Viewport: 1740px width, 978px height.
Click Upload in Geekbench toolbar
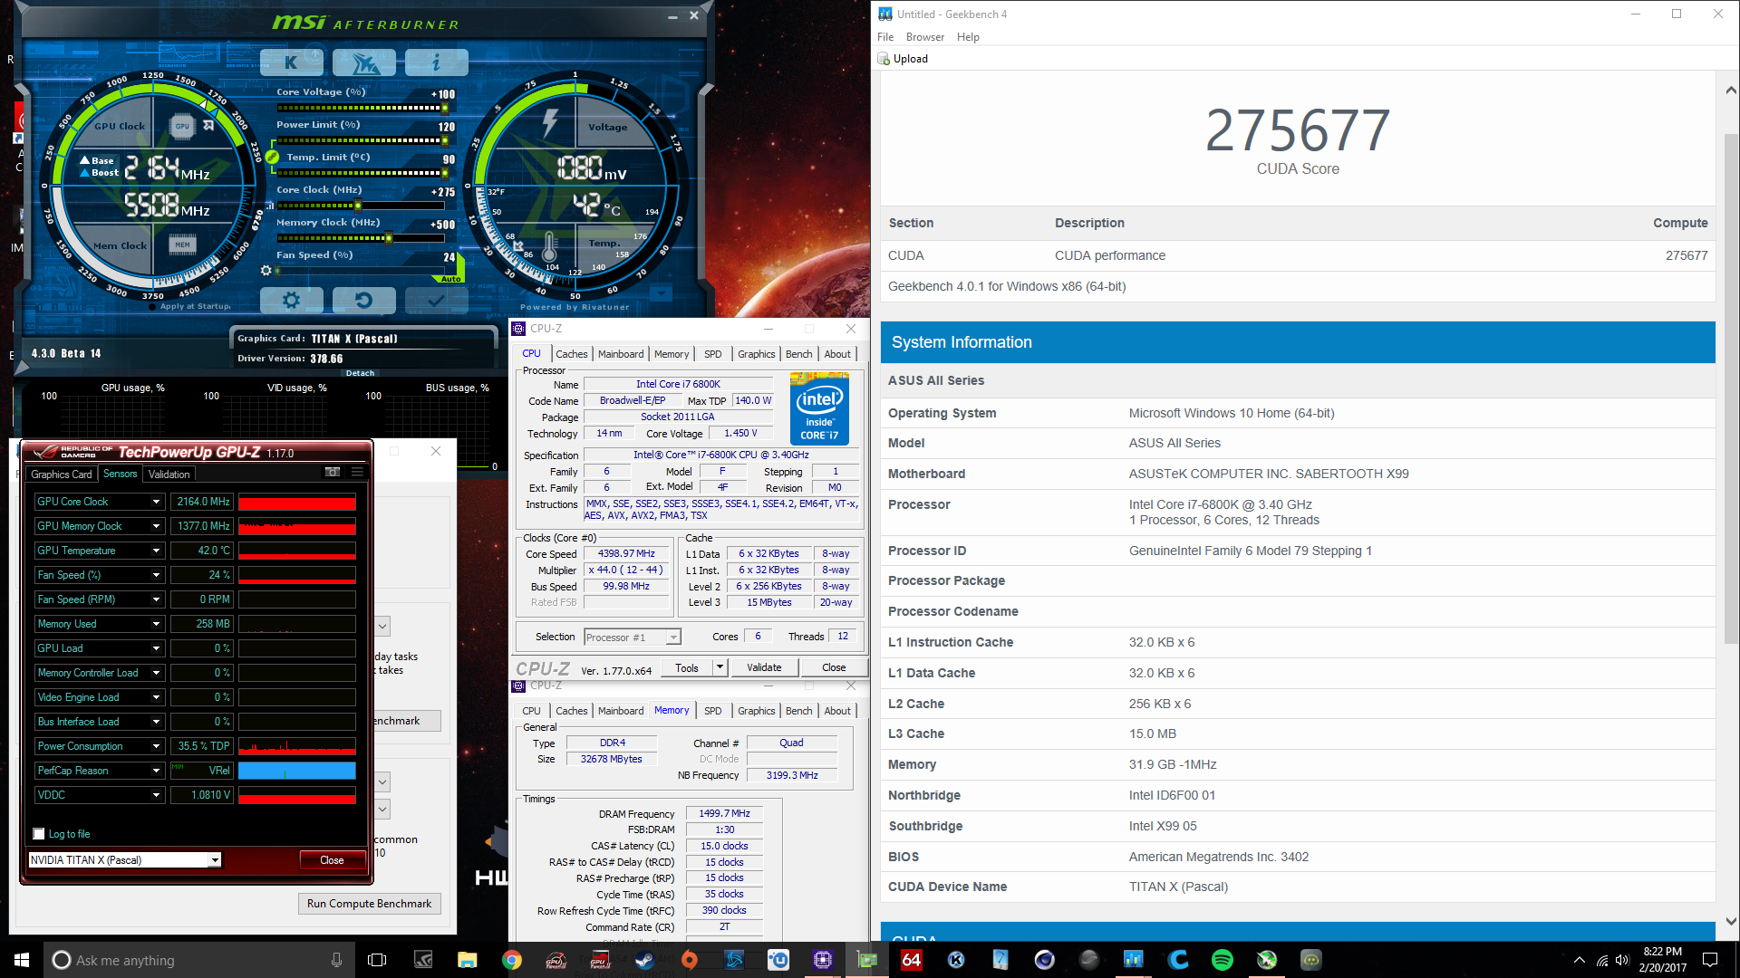coord(903,59)
